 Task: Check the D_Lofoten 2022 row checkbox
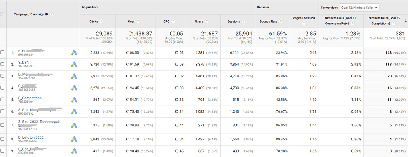2,139
